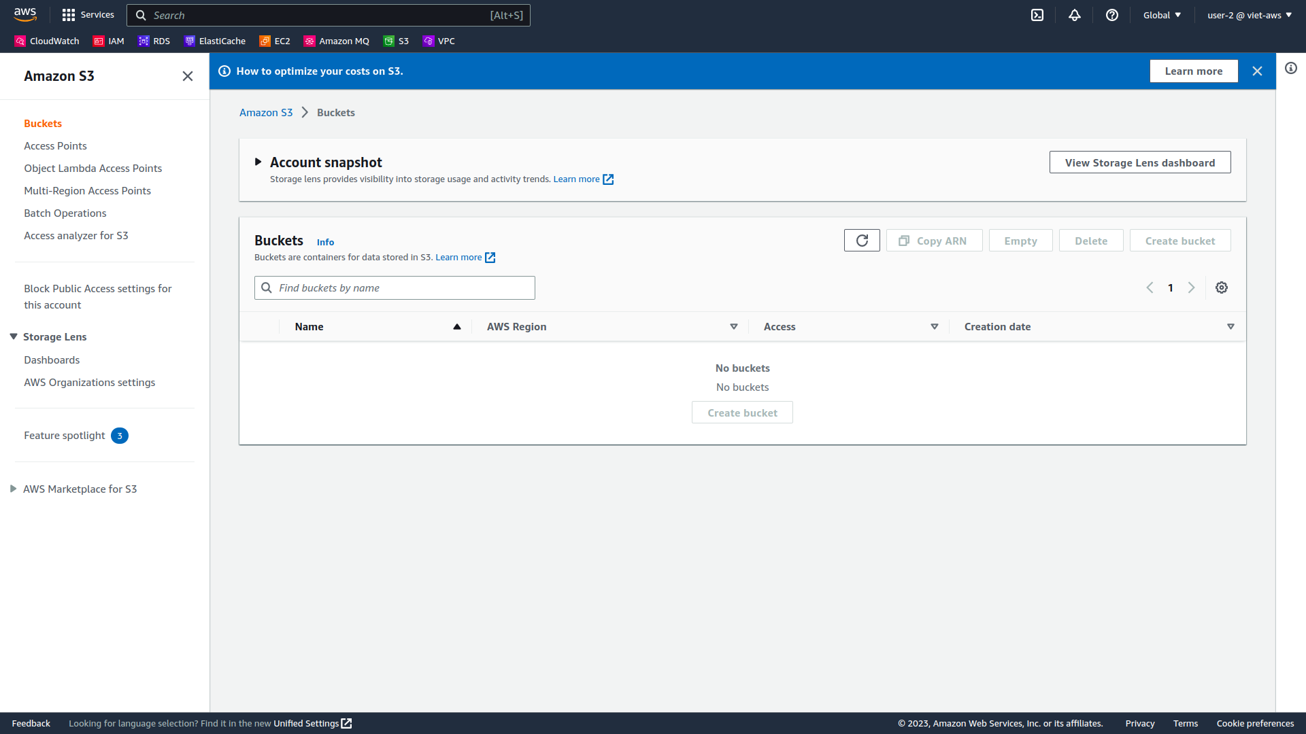1306x734 pixels.
Task: Focus the Find buckets by name field
Action: (395, 288)
